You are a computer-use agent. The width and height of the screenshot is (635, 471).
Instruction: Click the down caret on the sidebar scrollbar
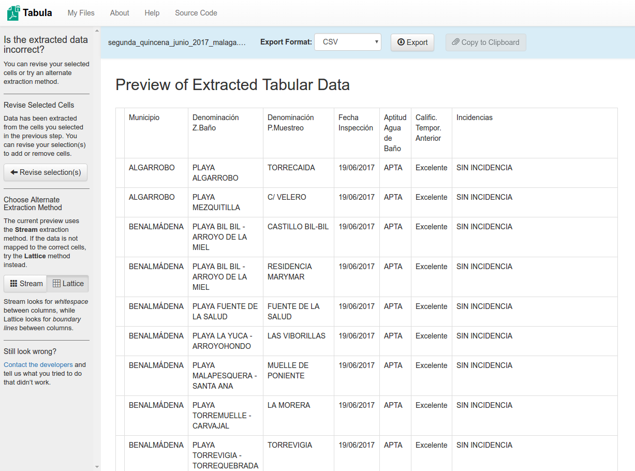tap(97, 465)
